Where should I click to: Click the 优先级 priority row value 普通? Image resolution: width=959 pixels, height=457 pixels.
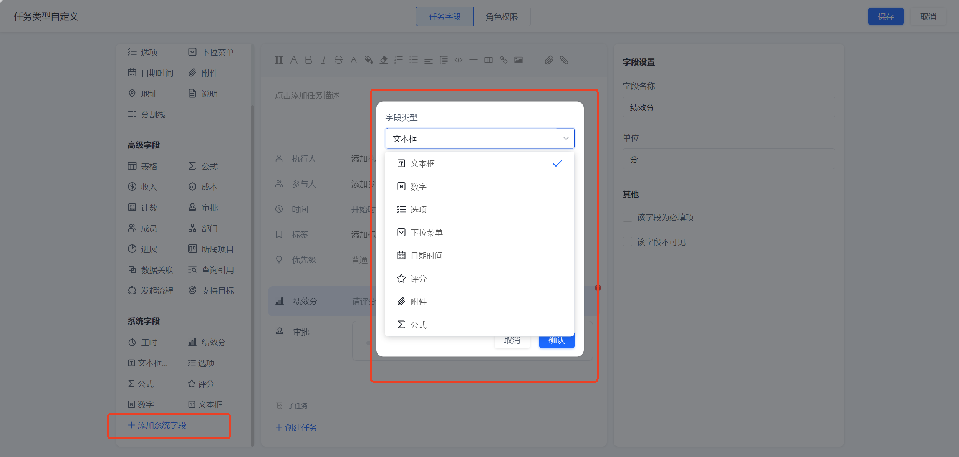(359, 260)
